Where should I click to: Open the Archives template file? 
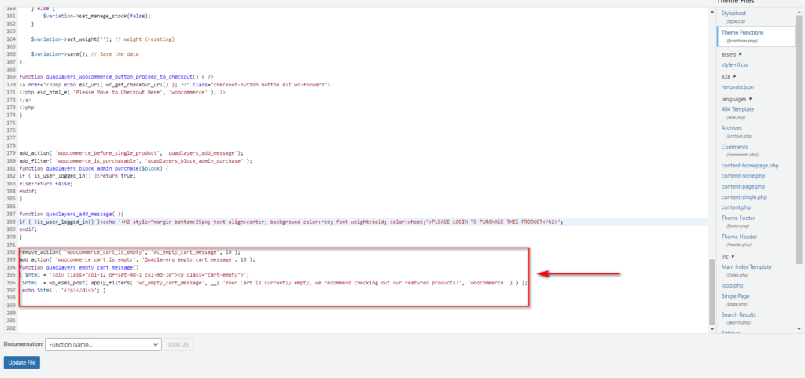732,128
